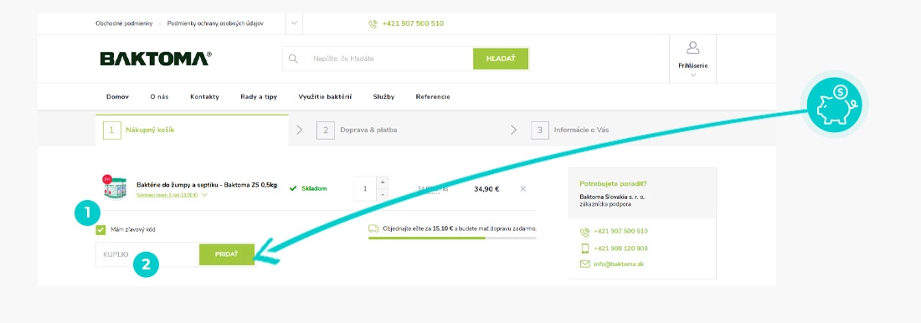Viewport: 921px width, 323px height.
Task: Open the Využitie baktérií menu item
Action: pyautogui.click(x=325, y=97)
